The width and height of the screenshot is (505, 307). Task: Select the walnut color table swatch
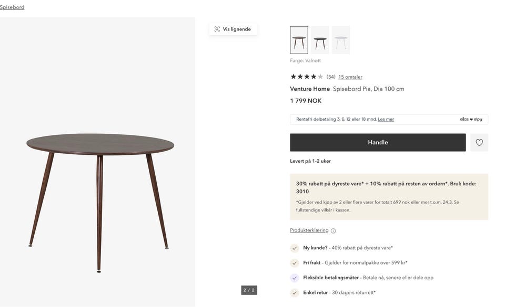(299, 40)
